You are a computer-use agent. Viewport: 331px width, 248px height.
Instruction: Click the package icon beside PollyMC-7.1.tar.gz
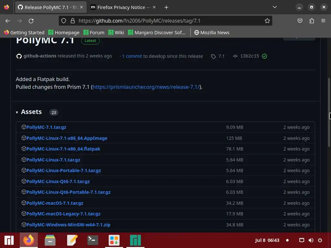(x=24, y=127)
